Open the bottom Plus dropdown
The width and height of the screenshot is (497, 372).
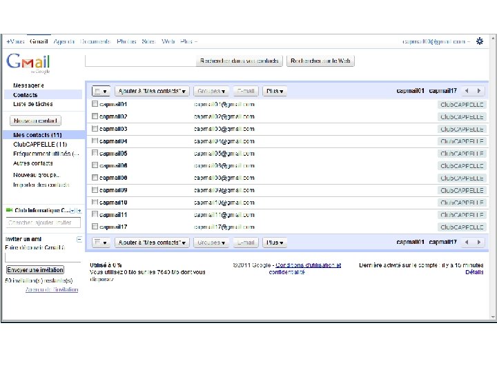(x=275, y=242)
